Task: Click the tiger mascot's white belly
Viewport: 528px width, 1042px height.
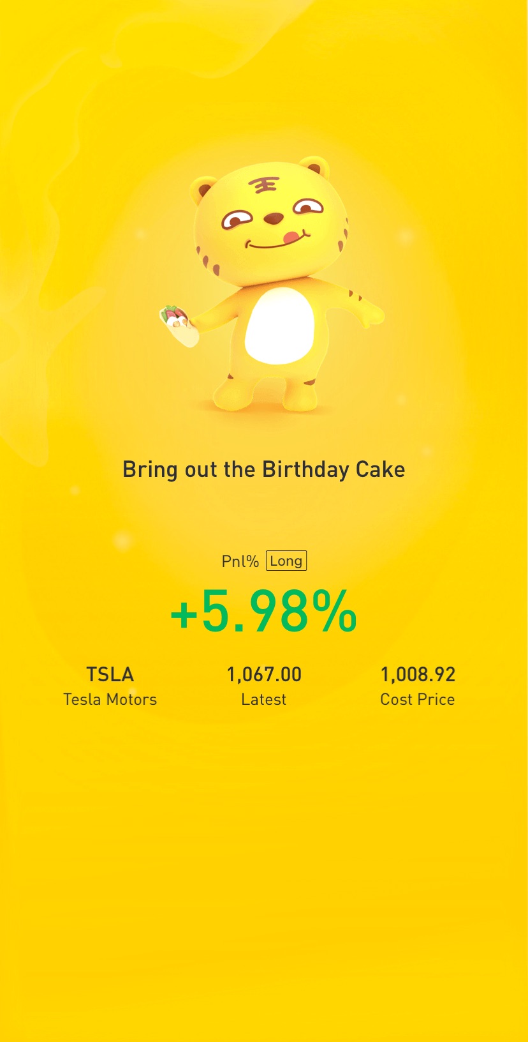Action: pos(279,326)
